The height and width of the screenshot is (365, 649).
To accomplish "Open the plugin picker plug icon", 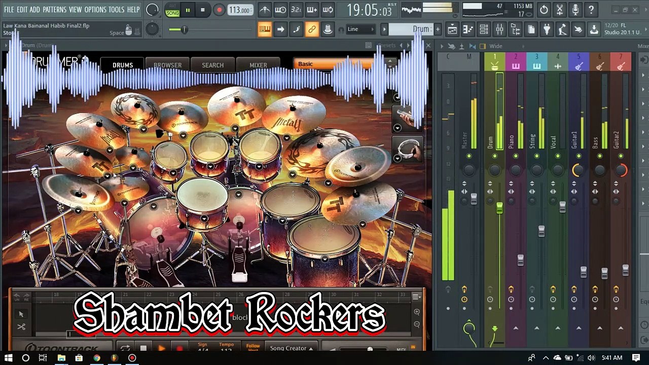I will 547,29.
